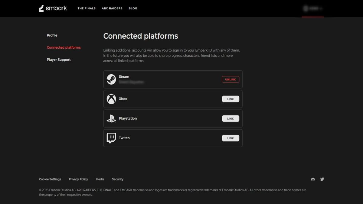Unlink the Steam account
Image resolution: width=363 pixels, height=204 pixels.
[x=231, y=79]
